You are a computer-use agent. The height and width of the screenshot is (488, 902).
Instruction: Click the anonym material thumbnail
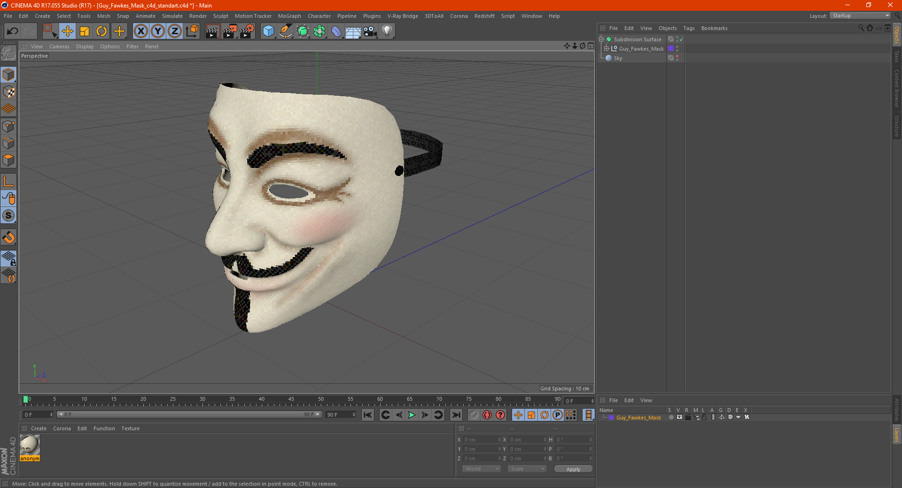30,445
